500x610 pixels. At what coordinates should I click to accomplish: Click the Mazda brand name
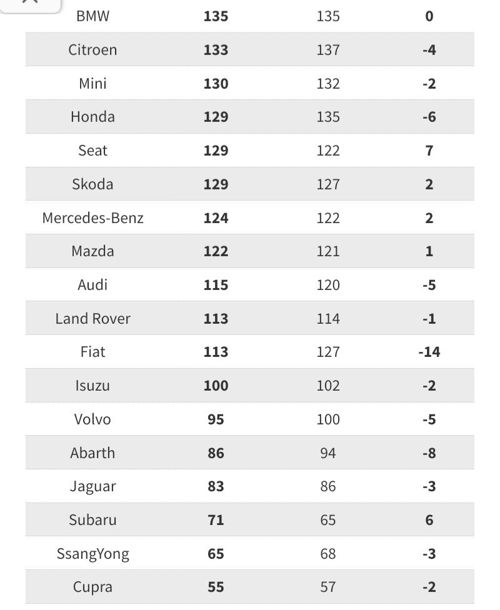(92, 251)
